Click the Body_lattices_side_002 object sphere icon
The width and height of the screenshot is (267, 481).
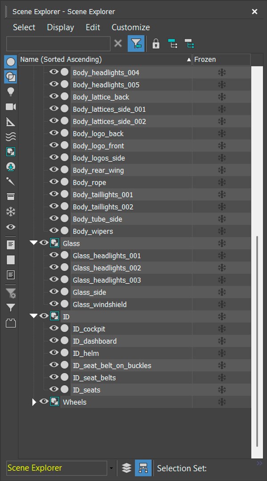[65, 121]
